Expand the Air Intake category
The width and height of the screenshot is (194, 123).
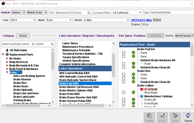click(7, 58)
